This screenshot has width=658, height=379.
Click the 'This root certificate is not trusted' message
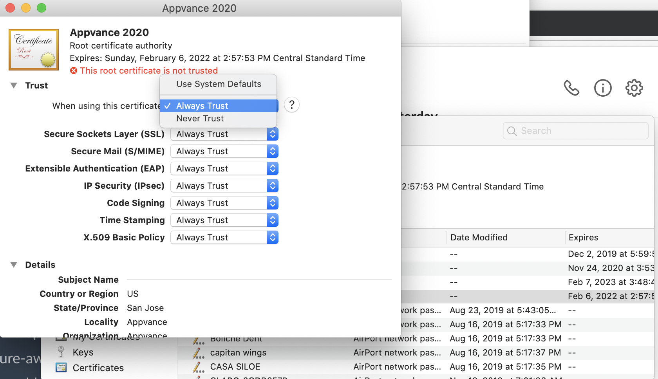point(149,70)
